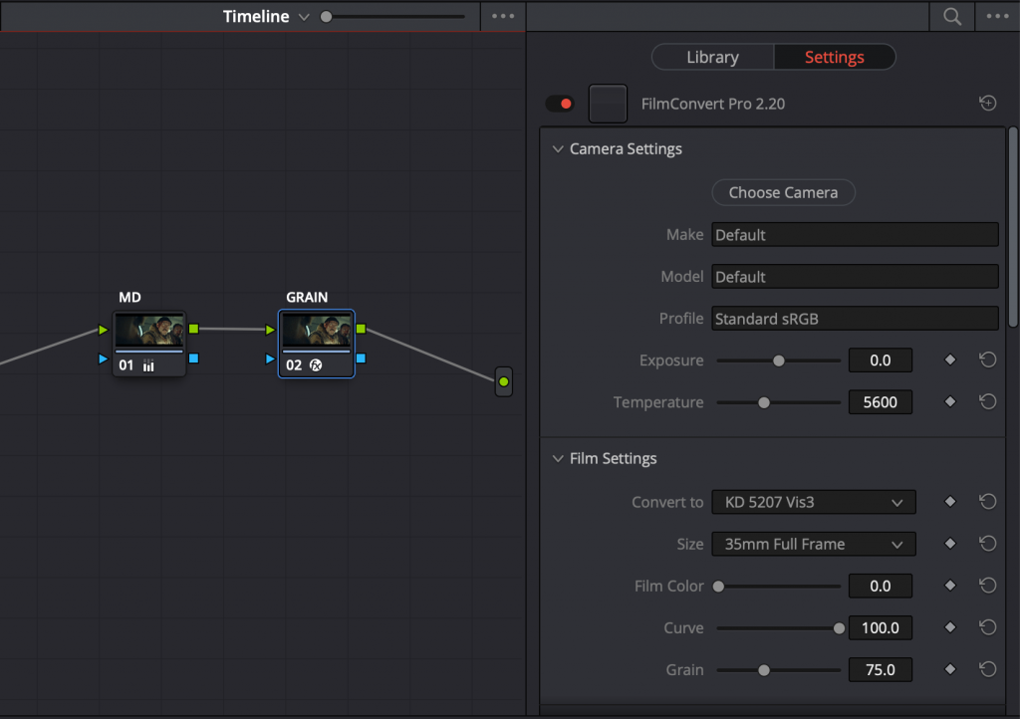
Task: Open the effects search magnifier
Action: (x=951, y=16)
